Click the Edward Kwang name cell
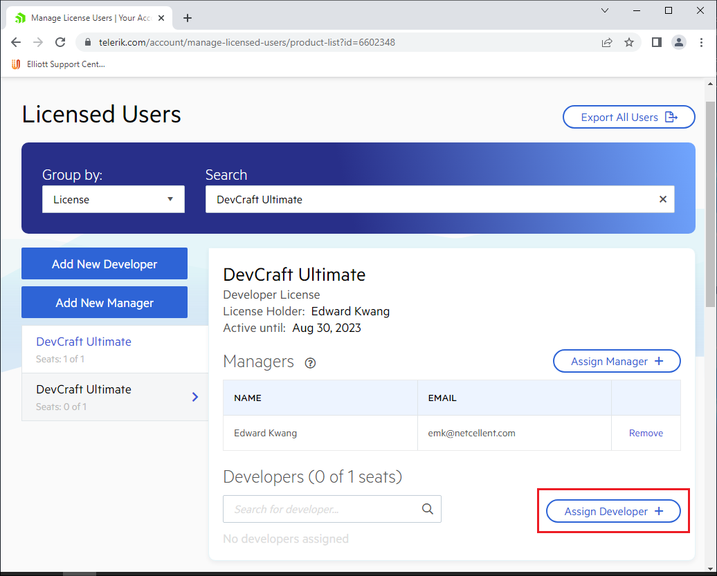 click(x=320, y=433)
